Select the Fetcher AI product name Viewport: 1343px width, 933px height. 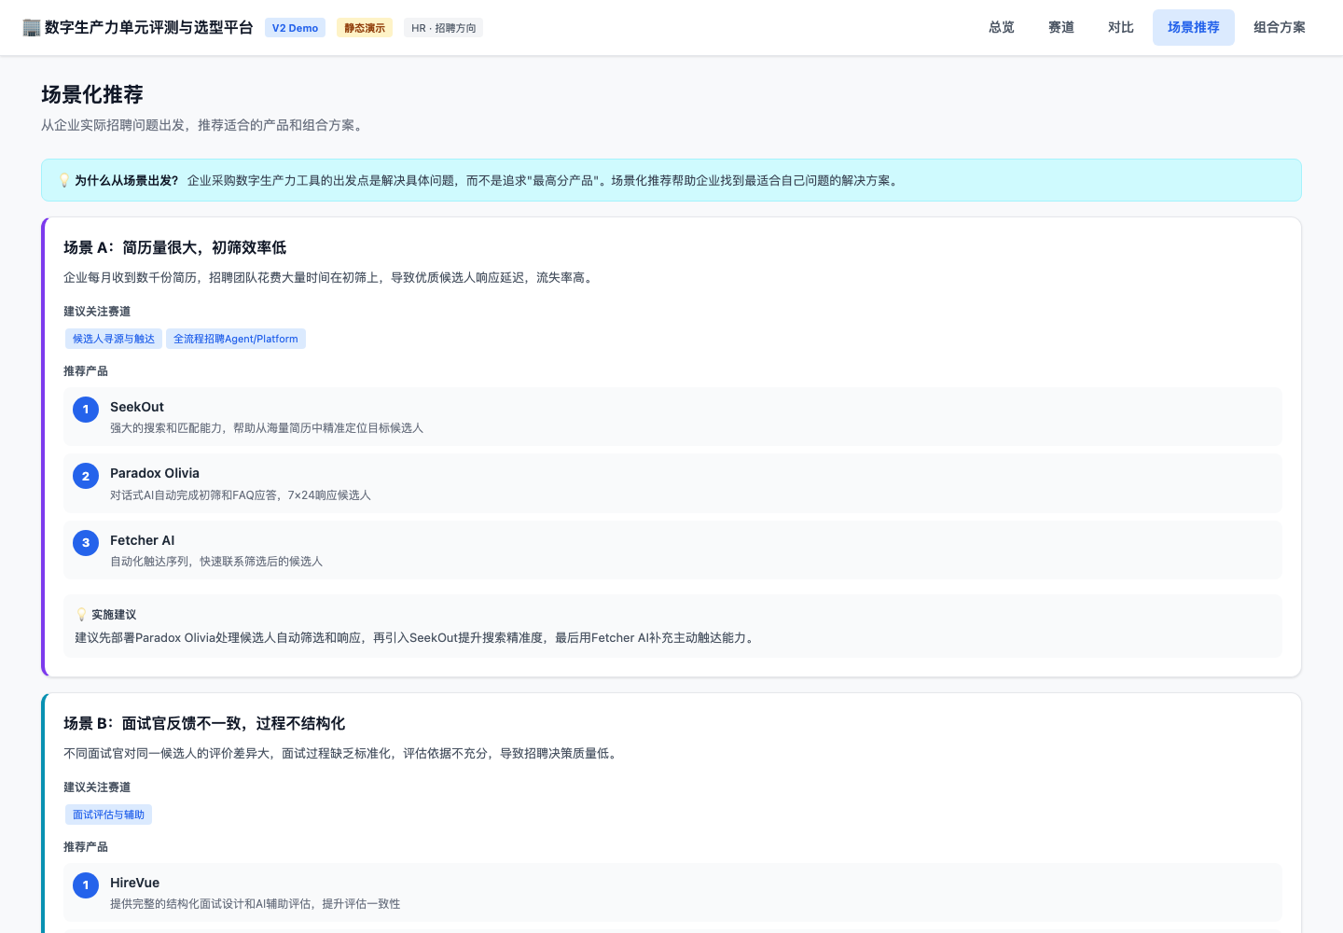[143, 540]
